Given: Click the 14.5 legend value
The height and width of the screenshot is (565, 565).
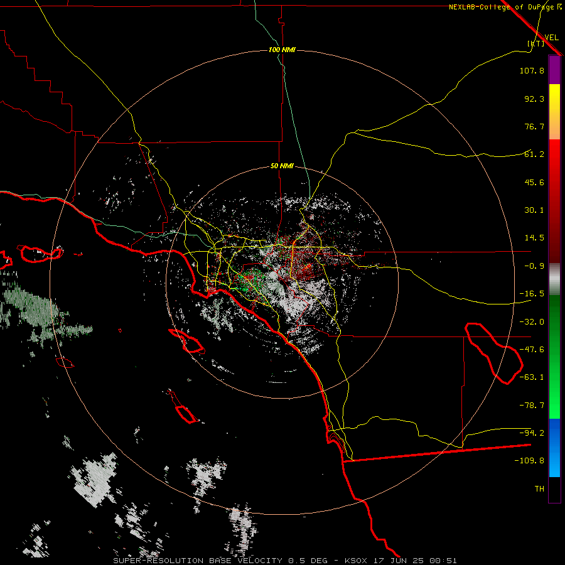Looking at the screenshot, I should pos(534,238).
